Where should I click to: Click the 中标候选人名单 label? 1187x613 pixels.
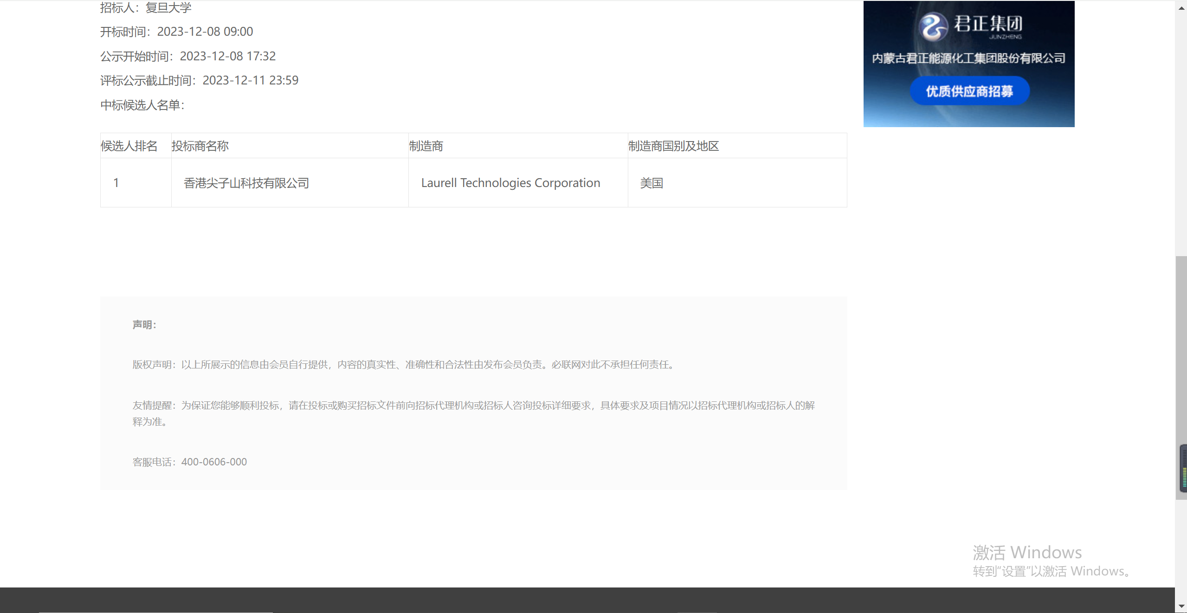coord(142,105)
